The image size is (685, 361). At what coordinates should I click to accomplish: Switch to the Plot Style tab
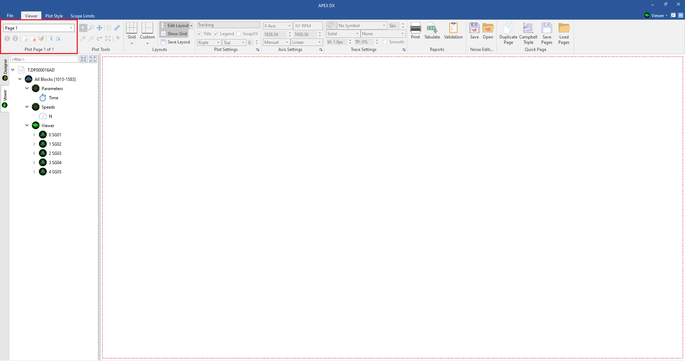(54, 16)
